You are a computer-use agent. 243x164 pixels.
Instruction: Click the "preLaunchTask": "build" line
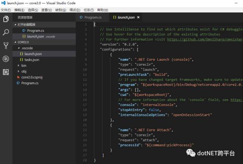coord(144,75)
